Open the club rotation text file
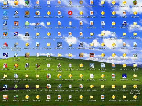The width and height of the screenshot is (142, 106). [x=70, y=86]
